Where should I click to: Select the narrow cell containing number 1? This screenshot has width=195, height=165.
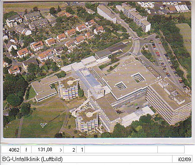coord(80,149)
